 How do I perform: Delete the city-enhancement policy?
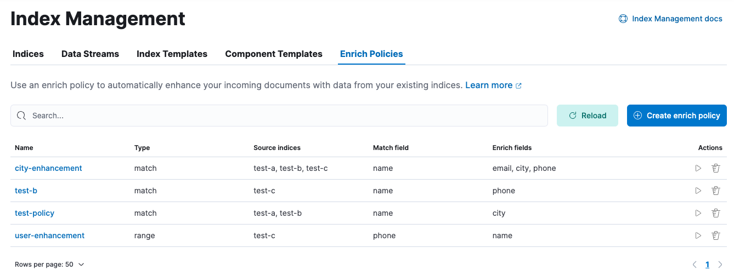click(716, 168)
